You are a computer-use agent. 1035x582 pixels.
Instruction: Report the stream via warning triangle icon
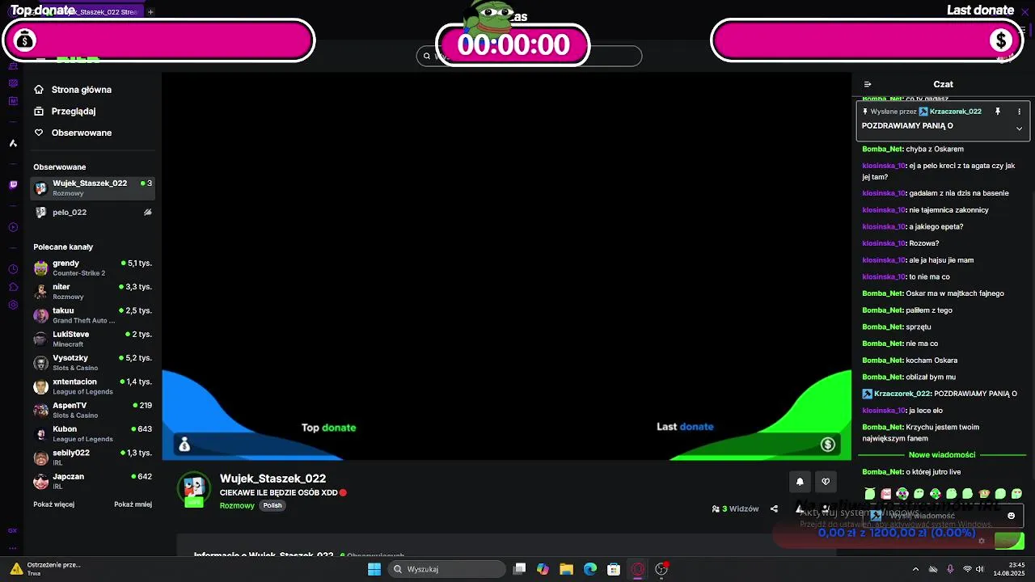coord(800,509)
